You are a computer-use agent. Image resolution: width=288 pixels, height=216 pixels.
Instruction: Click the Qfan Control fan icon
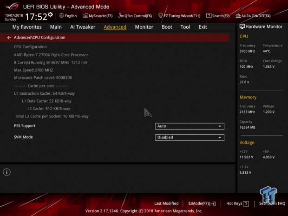[x=121, y=16]
